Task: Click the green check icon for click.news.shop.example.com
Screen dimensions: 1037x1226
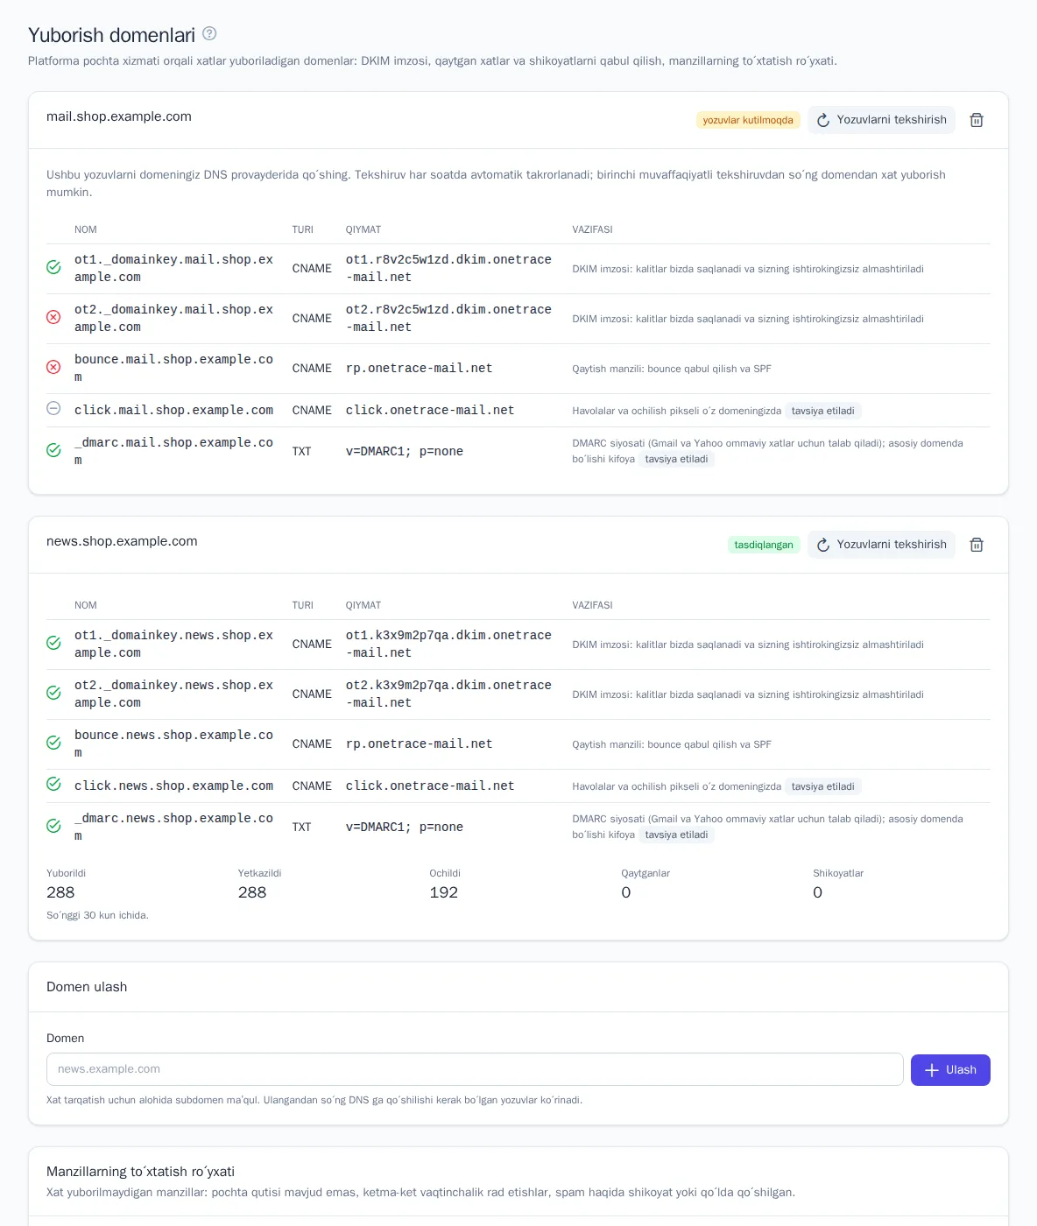Action: coord(53,784)
